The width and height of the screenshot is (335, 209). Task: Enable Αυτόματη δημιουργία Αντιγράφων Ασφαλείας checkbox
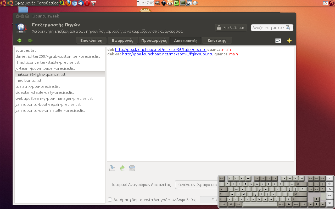pyautogui.click(x=110, y=200)
